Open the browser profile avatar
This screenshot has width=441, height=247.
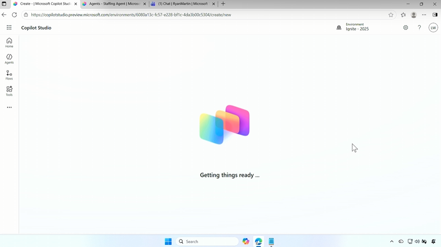pyautogui.click(x=414, y=15)
